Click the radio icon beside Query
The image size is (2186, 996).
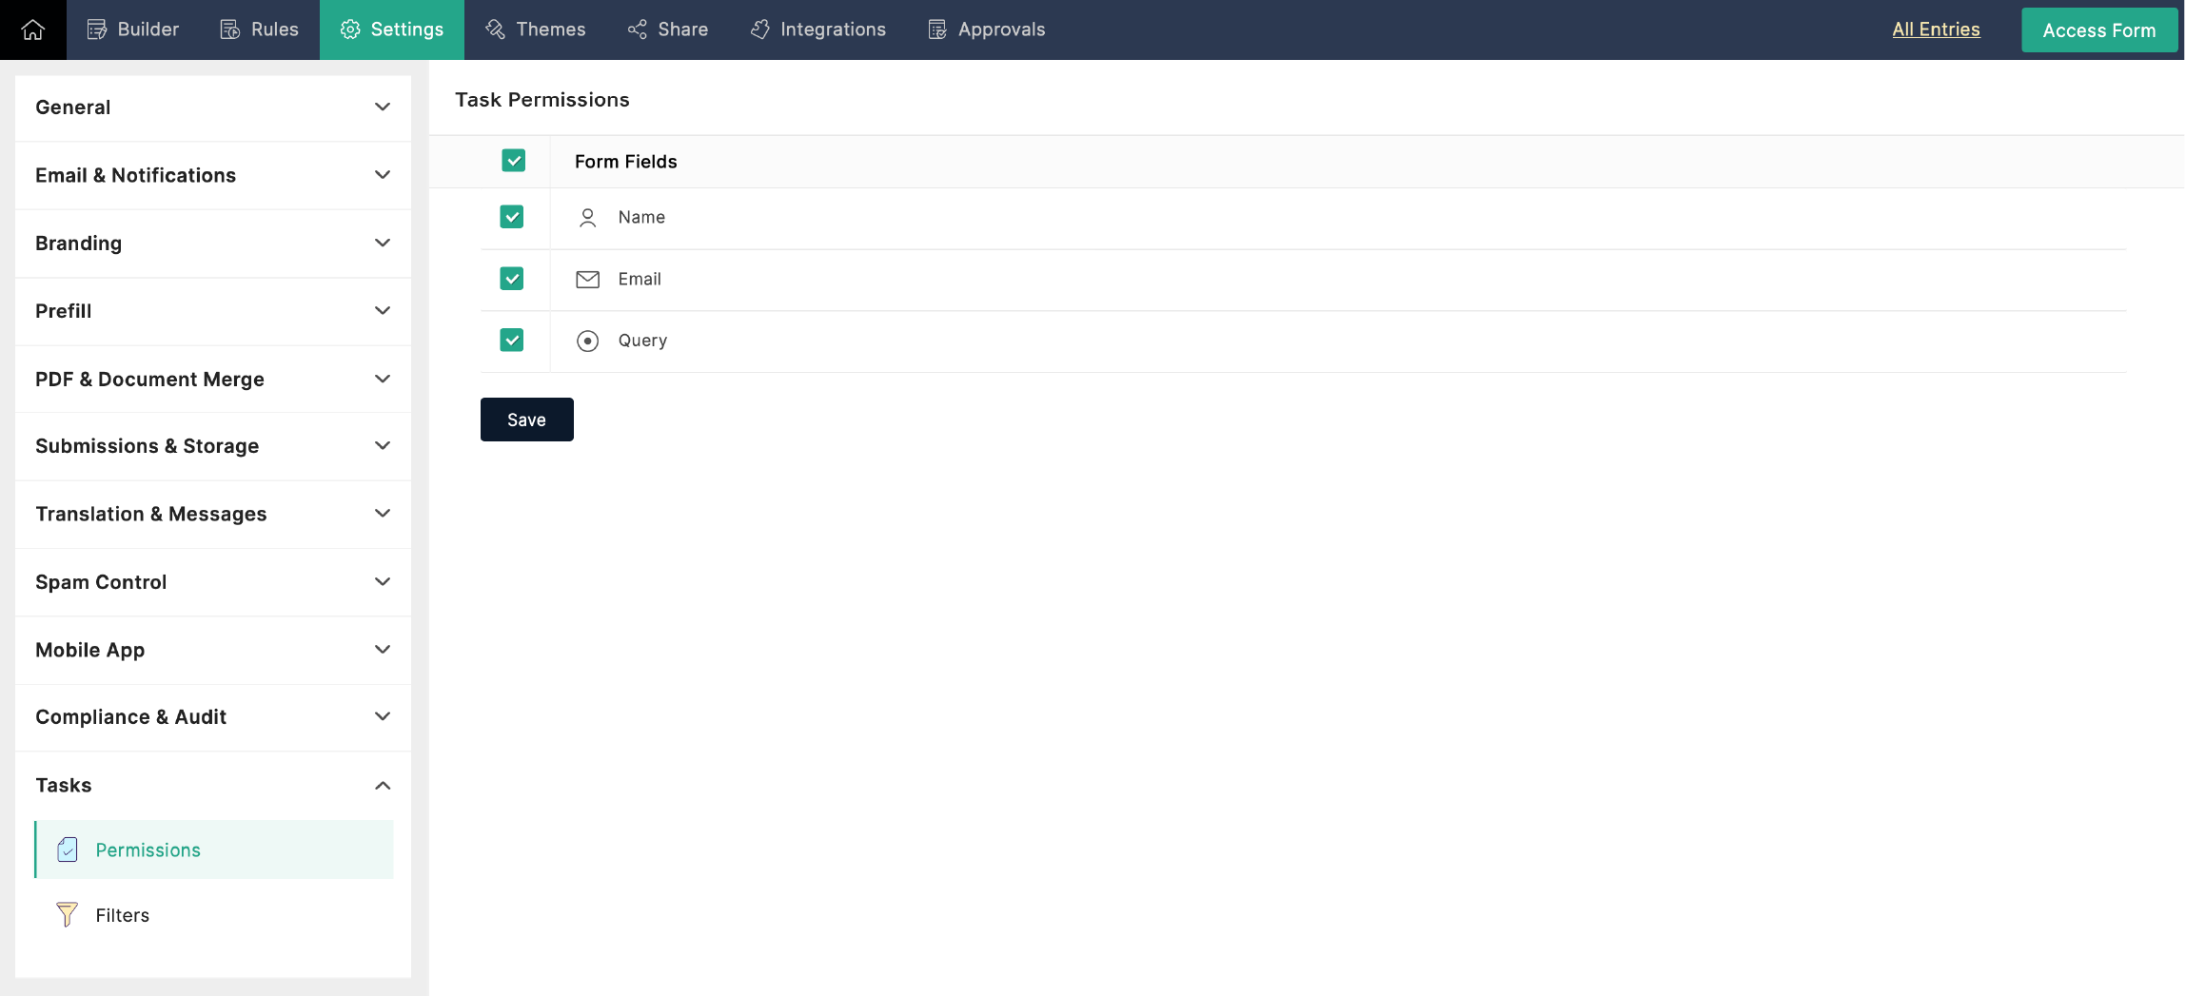[588, 341]
